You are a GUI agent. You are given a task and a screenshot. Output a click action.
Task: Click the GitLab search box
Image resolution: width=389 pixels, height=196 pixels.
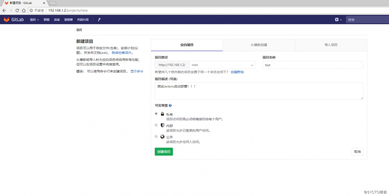click(x=368, y=19)
